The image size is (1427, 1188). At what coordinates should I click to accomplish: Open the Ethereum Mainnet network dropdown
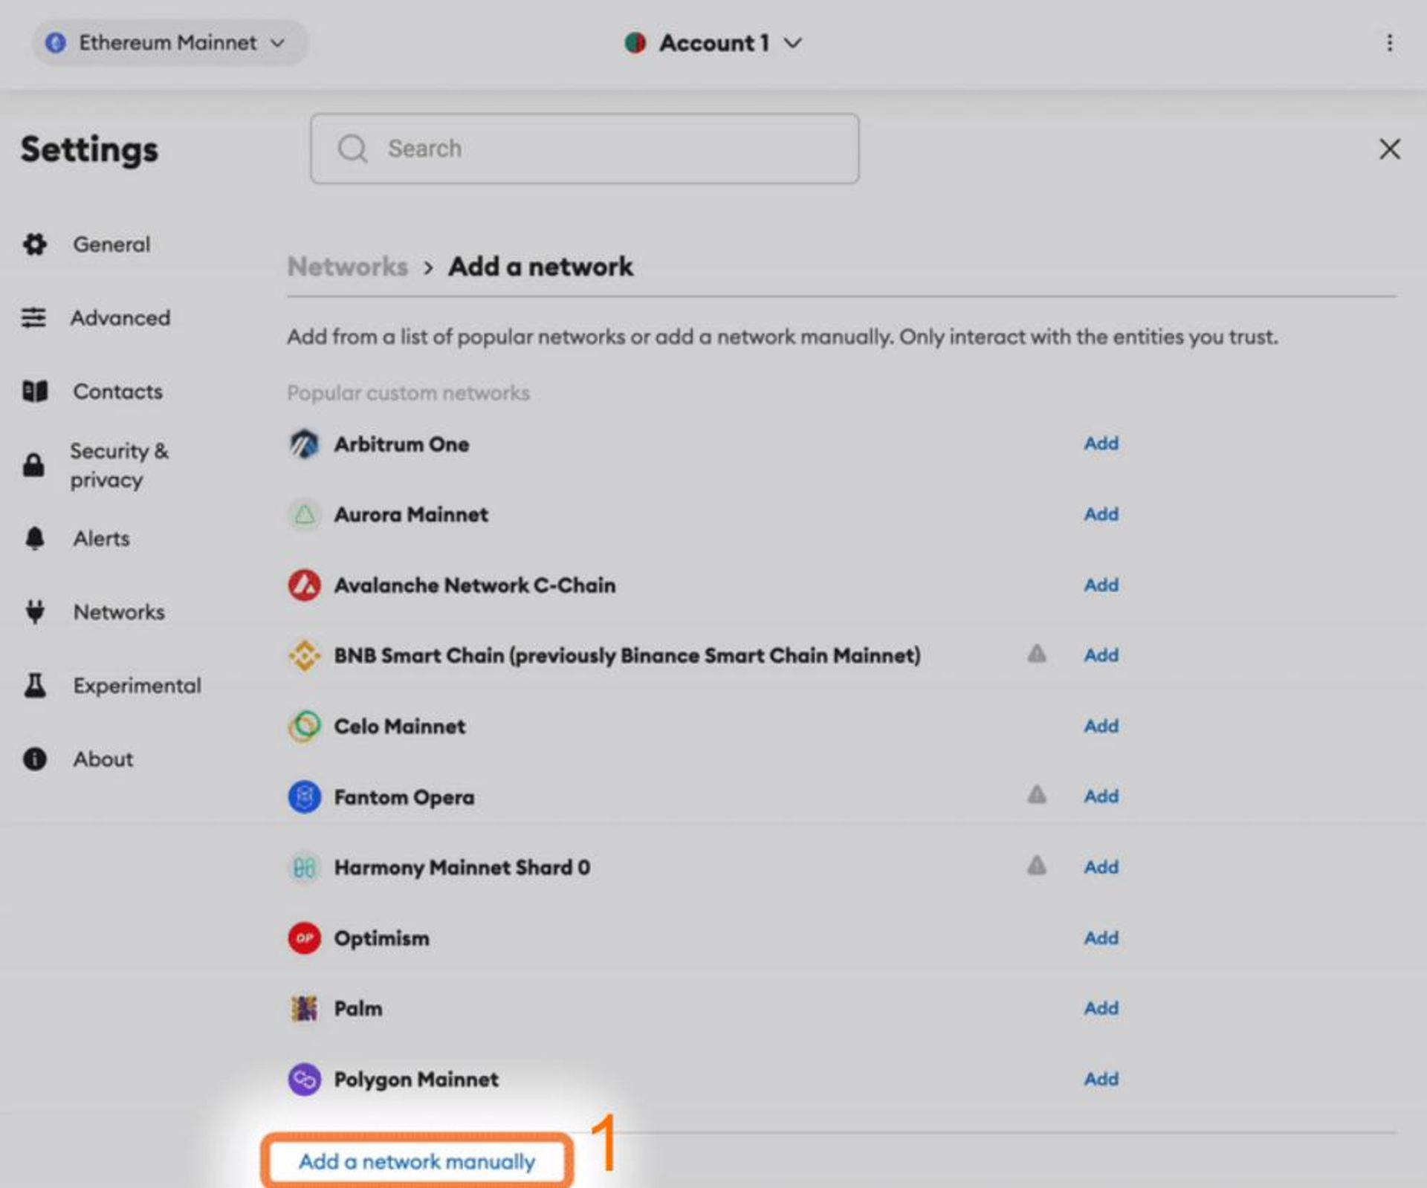169,43
